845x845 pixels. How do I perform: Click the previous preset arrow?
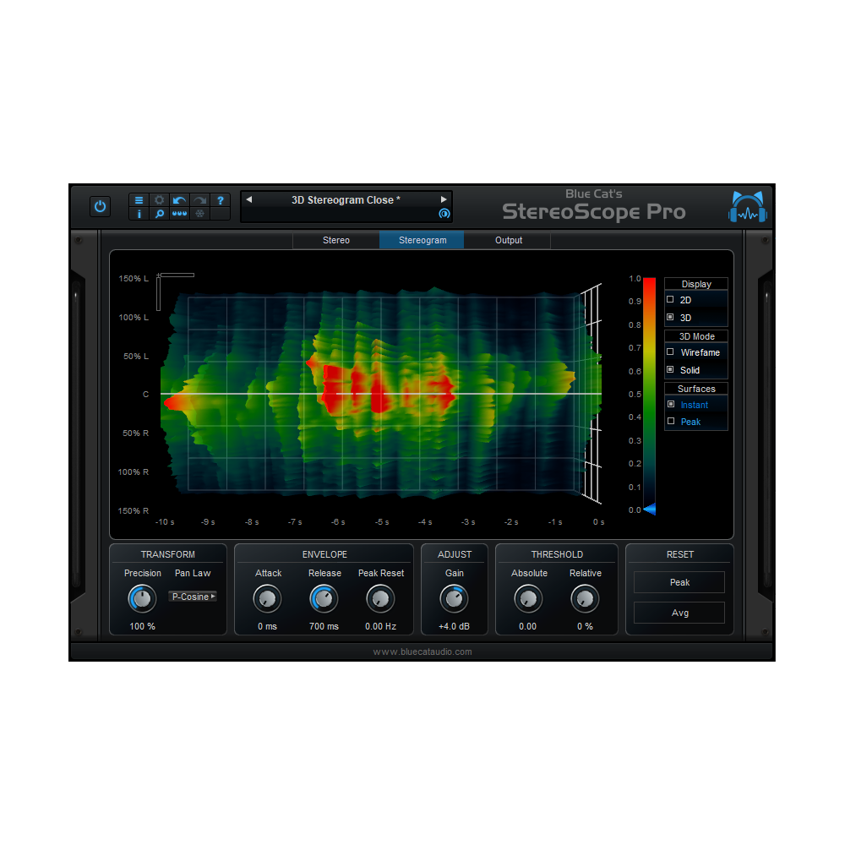tap(248, 199)
